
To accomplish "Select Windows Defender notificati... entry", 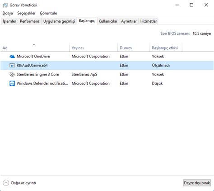I will [x=42, y=83].
